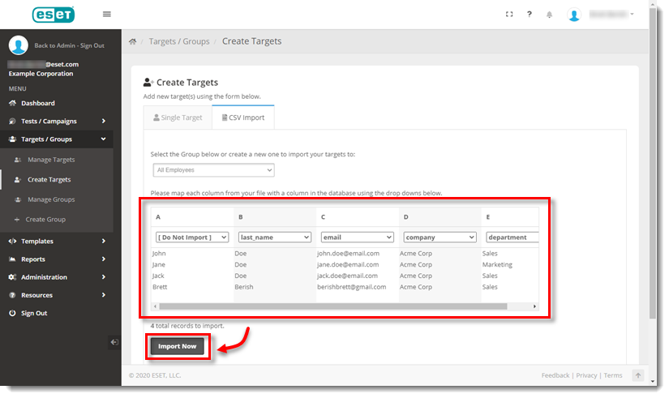
Task: Click the scroll-to-top arrow in footer
Action: [x=638, y=375]
